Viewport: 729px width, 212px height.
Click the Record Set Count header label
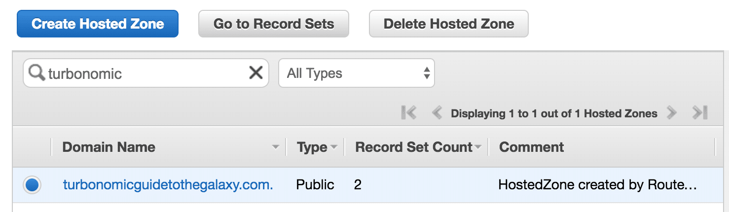[x=413, y=147]
